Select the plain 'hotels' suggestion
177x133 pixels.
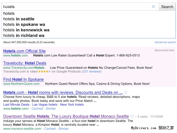[x=9, y=13]
